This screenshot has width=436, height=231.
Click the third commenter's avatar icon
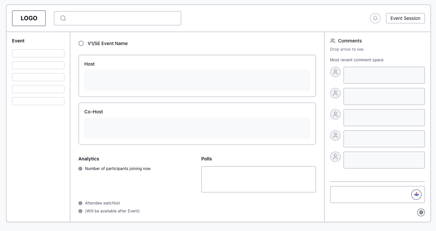tap(335, 114)
